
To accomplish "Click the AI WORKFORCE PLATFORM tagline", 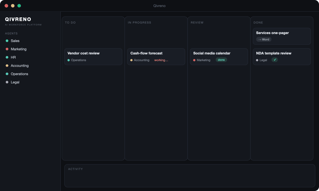I will (23, 25).
